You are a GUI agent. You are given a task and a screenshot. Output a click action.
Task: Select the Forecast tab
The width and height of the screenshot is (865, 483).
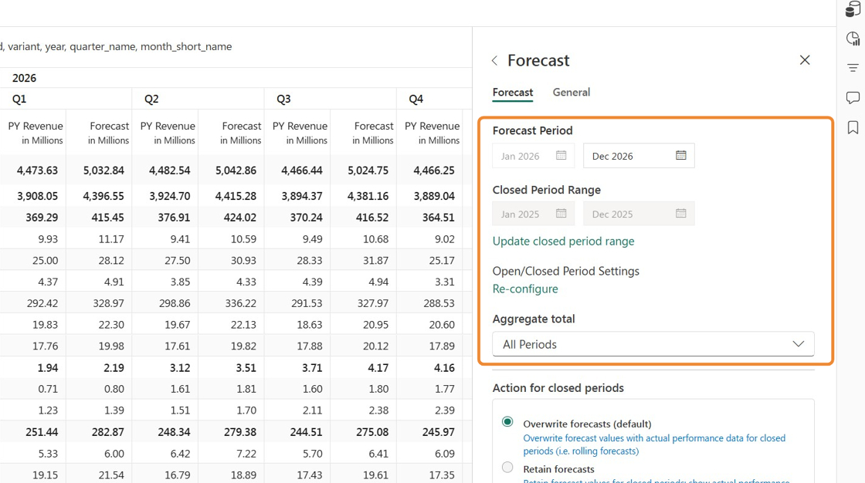point(513,92)
